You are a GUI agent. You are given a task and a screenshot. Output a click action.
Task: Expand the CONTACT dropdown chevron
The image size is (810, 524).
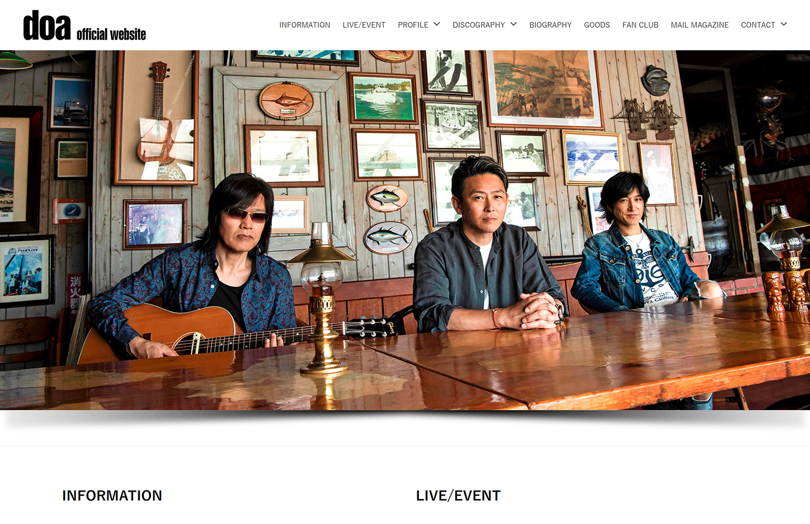click(784, 24)
